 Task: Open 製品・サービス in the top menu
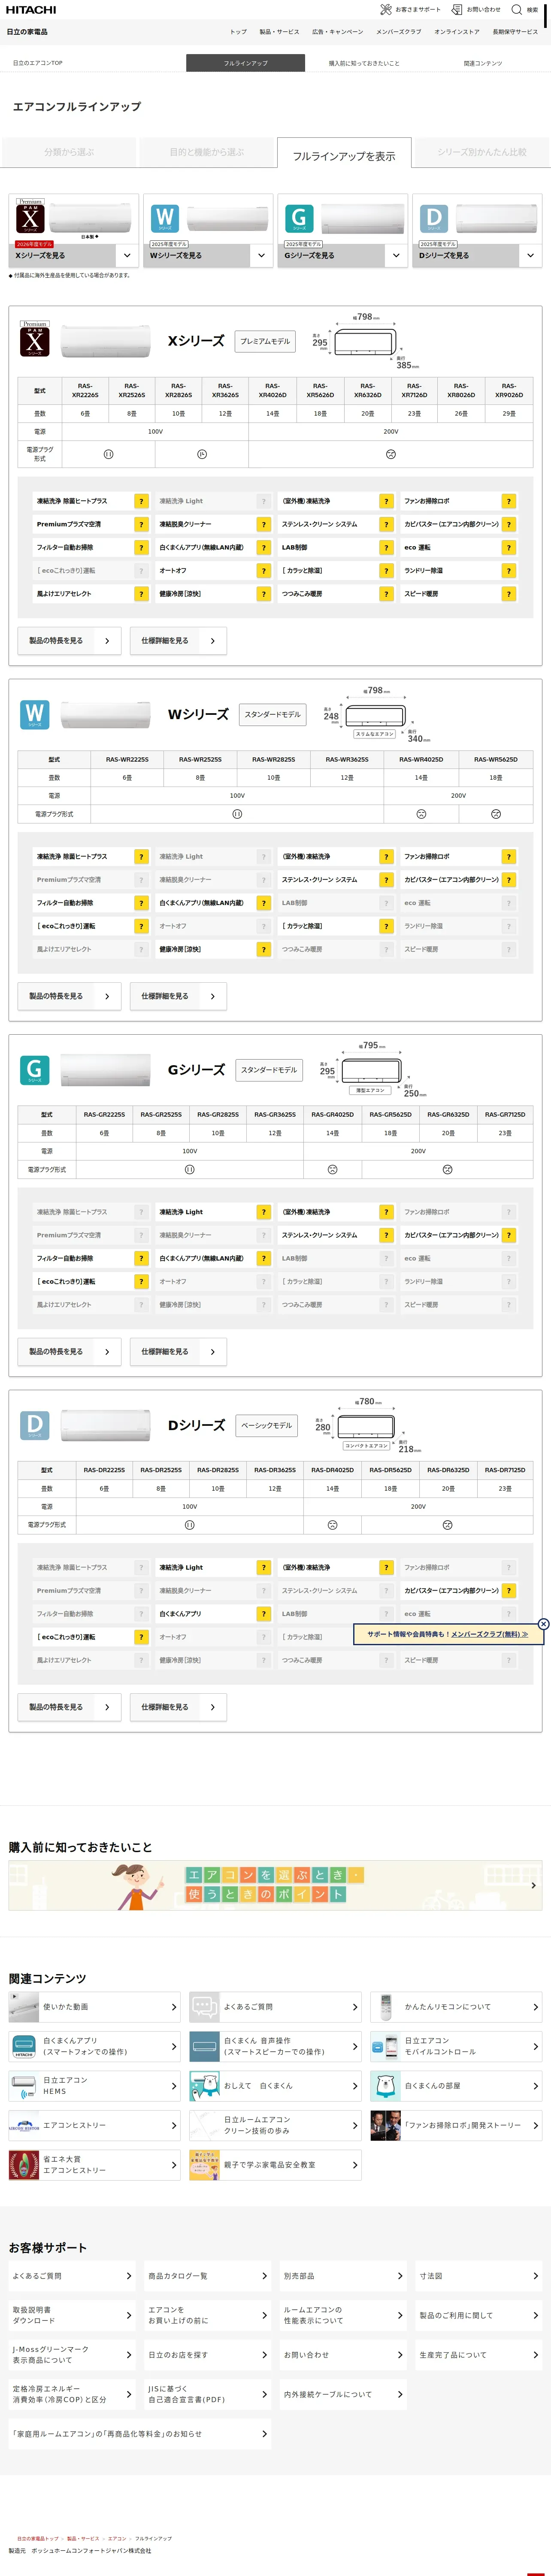(x=279, y=32)
